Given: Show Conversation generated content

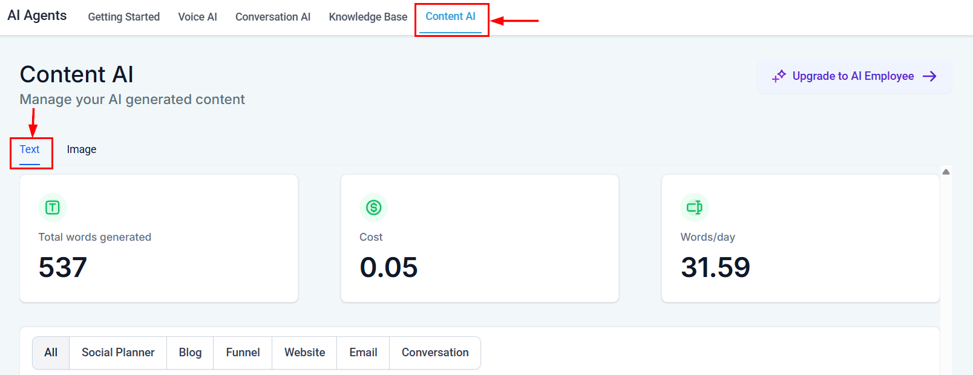Looking at the screenshot, I should pos(434,352).
